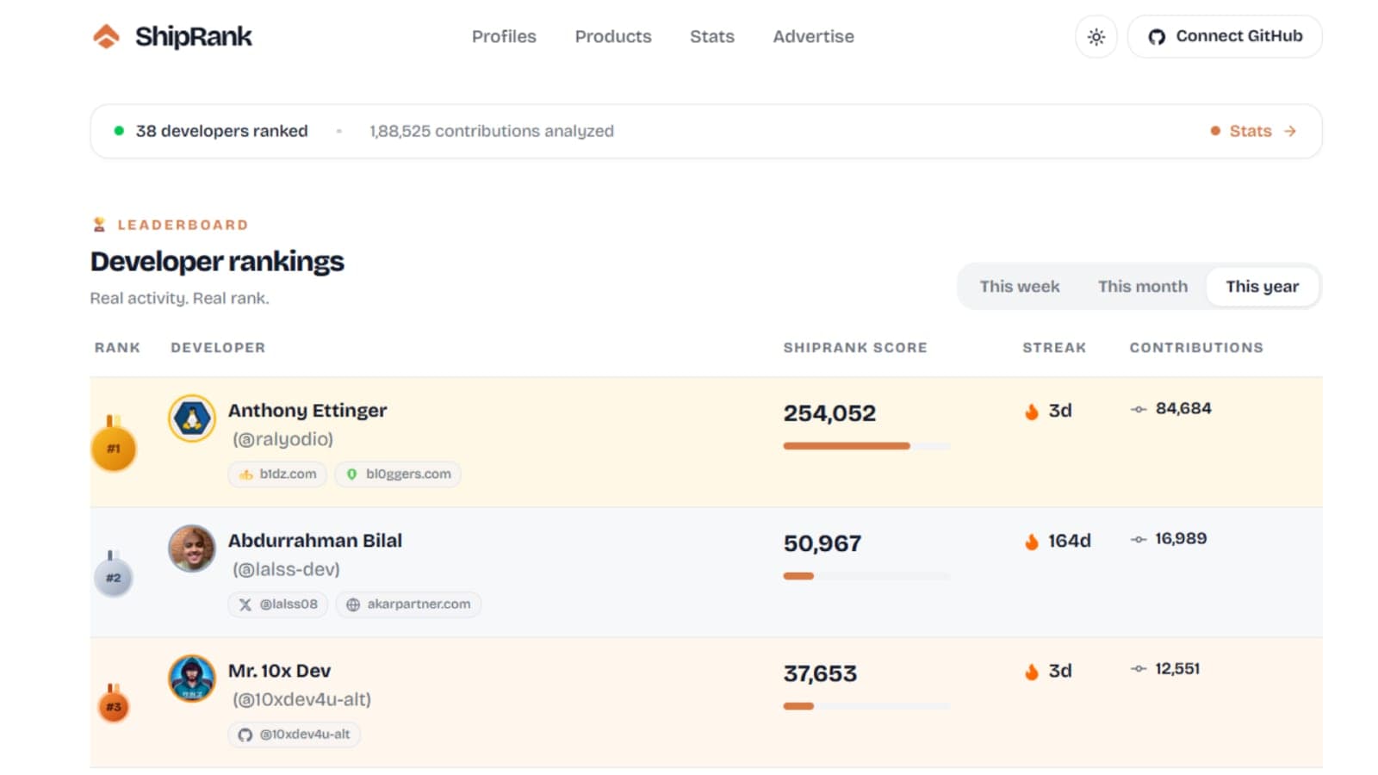This screenshot has height=775, width=1378.
Task: Click the green dot by developers ranked
Action: [119, 131]
